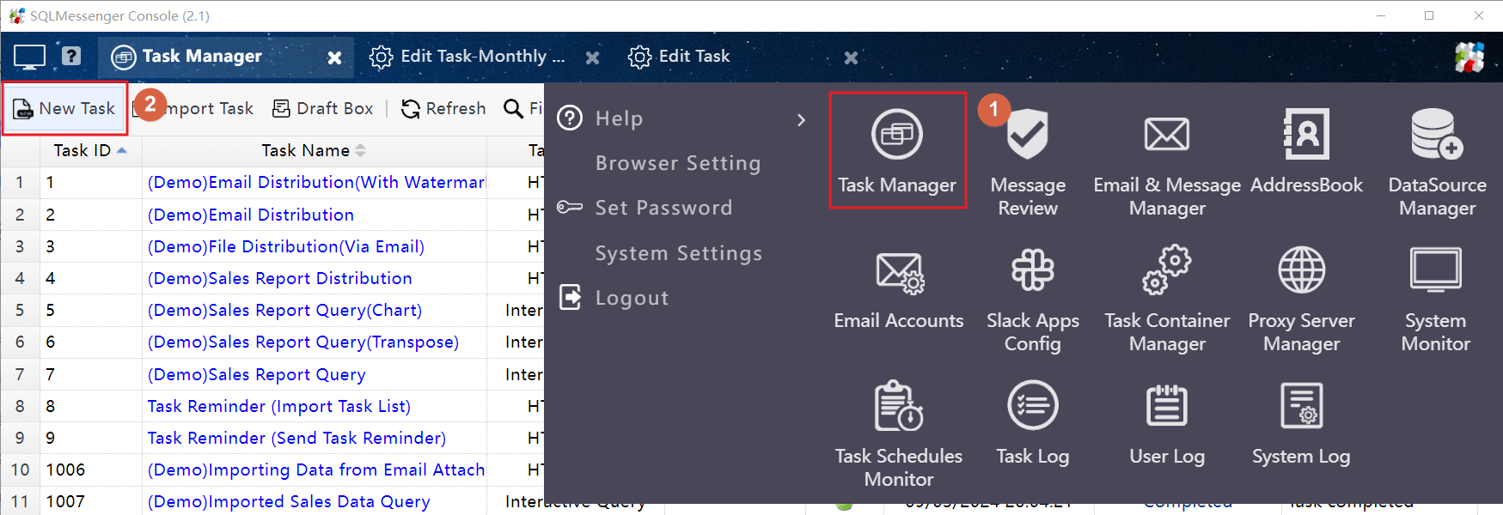This screenshot has width=1503, height=515.
Task: Open the System Log
Action: (x=1301, y=423)
